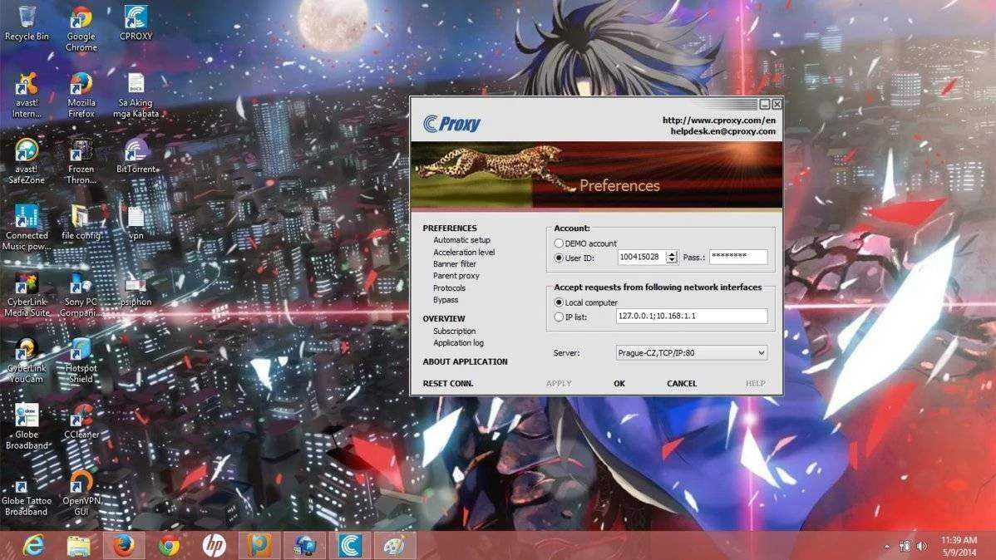
Task: Open the vpn text file icon
Action: (x=136, y=222)
